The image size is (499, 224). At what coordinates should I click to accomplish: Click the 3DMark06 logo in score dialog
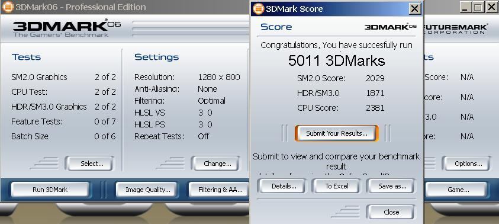[x=391, y=27]
